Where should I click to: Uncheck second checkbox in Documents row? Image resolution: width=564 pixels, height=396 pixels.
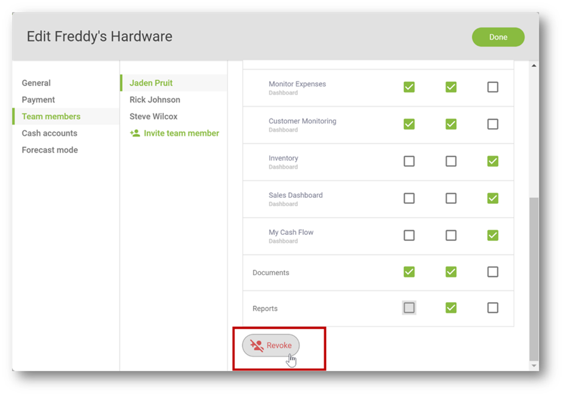pos(451,272)
